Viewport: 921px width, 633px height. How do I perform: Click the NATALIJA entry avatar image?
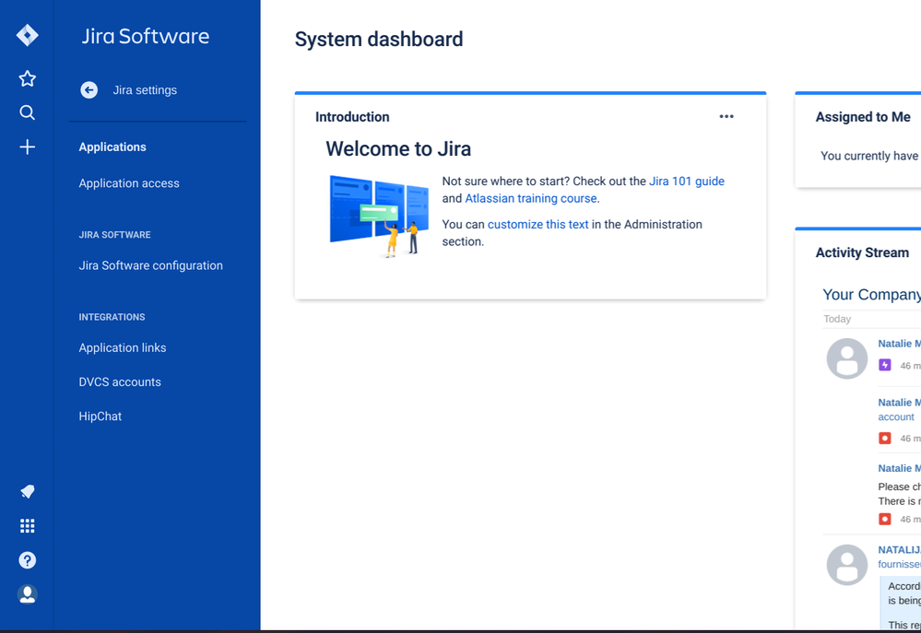(x=847, y=565)
